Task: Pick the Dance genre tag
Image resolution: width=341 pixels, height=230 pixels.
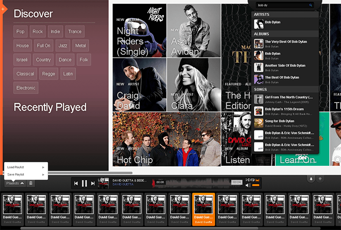Action: click(65, 60)
